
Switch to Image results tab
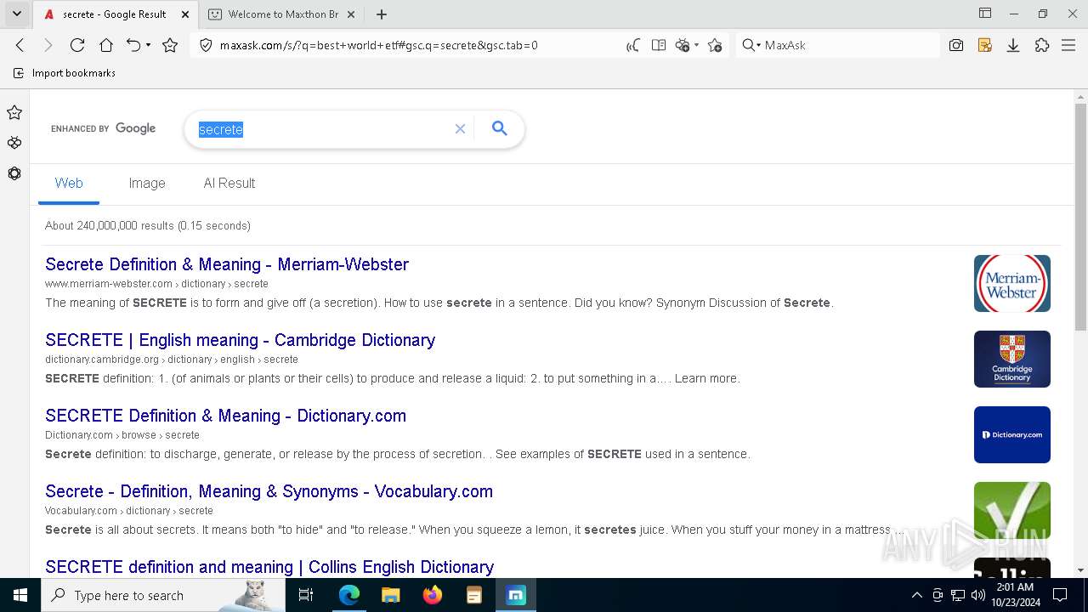point(147,183)
